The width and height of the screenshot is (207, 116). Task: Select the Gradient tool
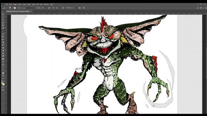pyautogui.click(x=3, y=51)
